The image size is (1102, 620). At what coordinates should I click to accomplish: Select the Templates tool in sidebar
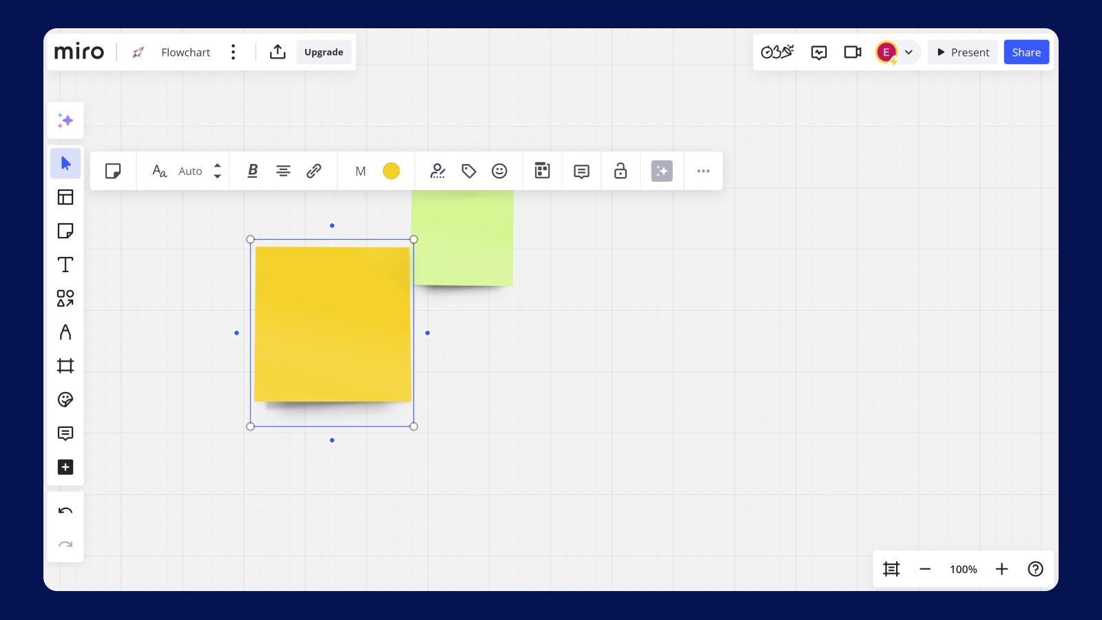point(65,198)
